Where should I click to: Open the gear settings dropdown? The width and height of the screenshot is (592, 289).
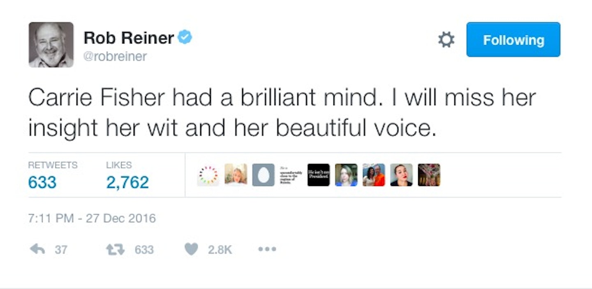tap(446, 40)
